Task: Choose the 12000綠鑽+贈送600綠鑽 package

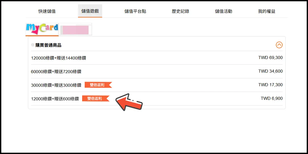Action: point(157,99)
